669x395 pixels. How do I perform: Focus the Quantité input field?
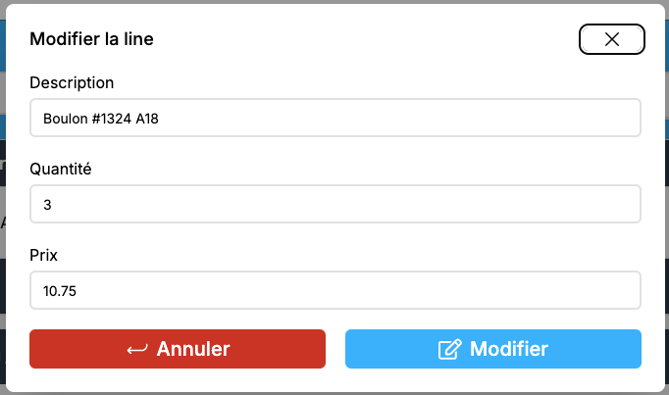coord(334,204)
